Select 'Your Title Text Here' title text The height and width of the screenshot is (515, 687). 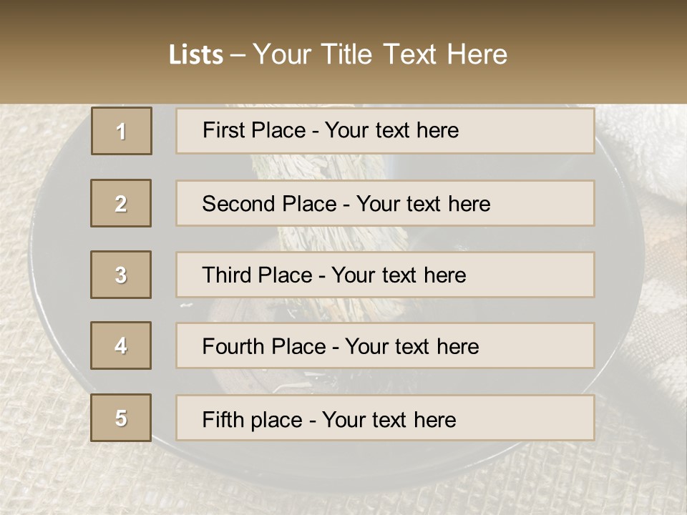(x=380, y=55)
